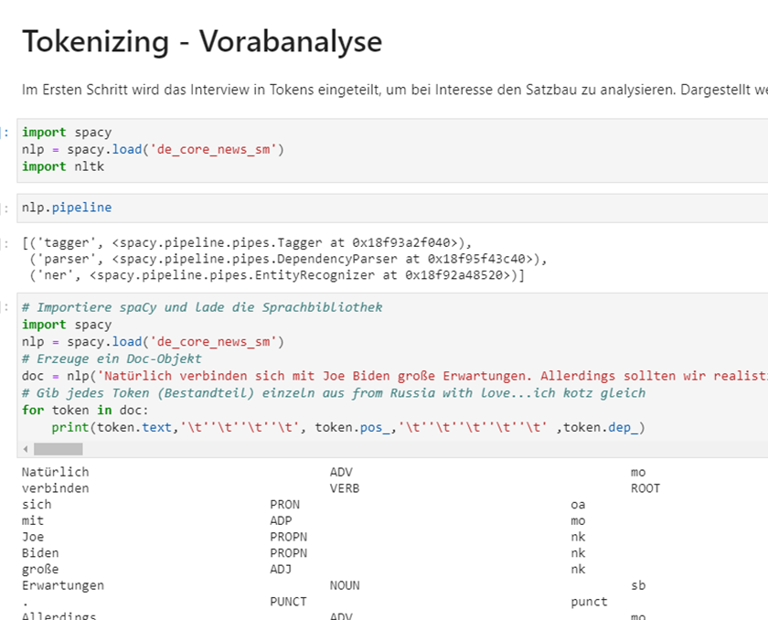Select the heading 'Tokenizing - Voranalyse'
The image size is (768, 620).
point(201,41)
